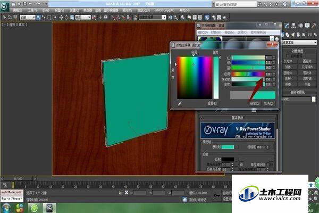Click the 3ds Max application logo button
The width and height of the screenshot is (319, 213).
click(4, 6)
